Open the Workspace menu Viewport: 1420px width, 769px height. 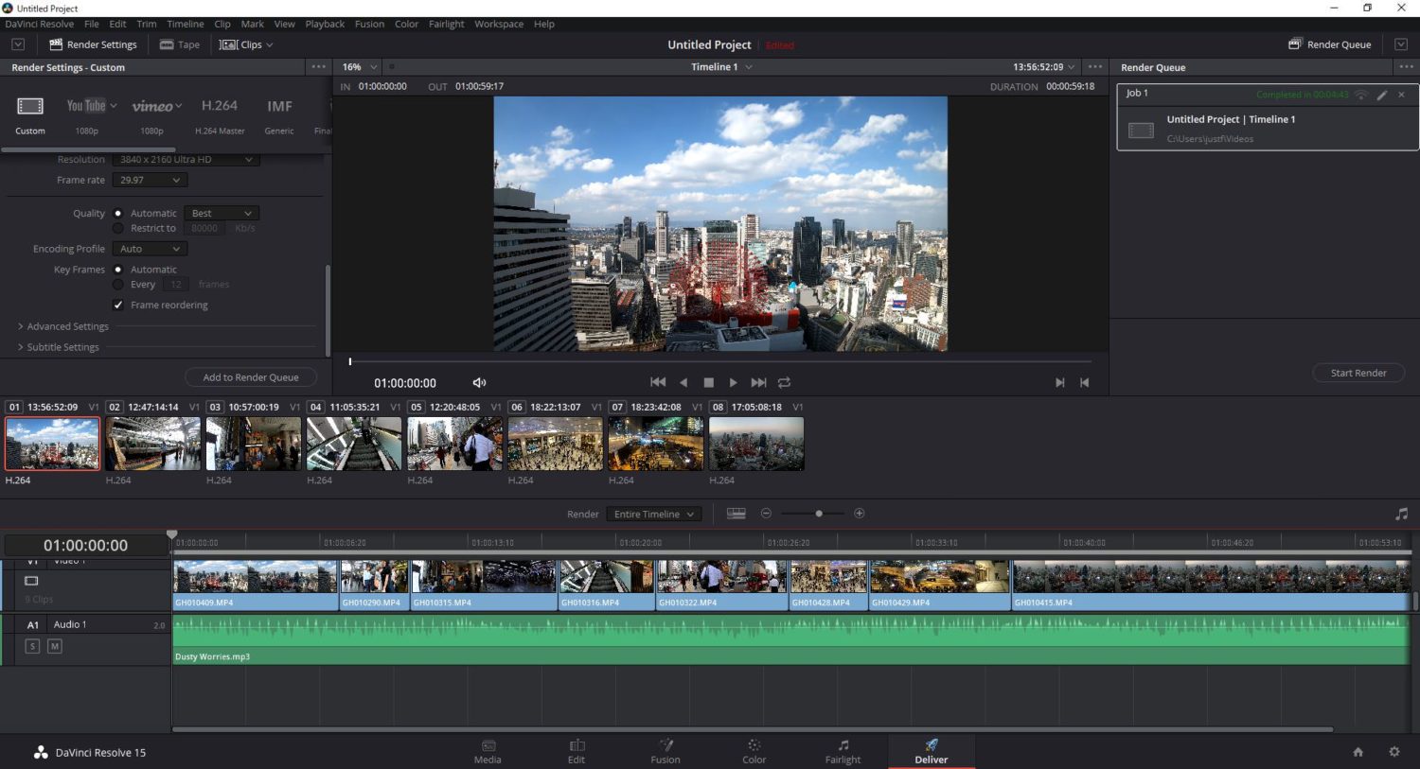(498, 24)
